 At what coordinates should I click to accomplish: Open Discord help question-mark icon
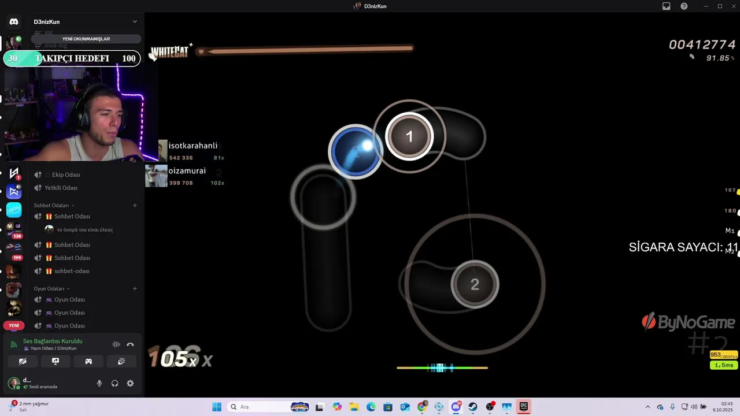pyautogui.click(x=684, y=6)
